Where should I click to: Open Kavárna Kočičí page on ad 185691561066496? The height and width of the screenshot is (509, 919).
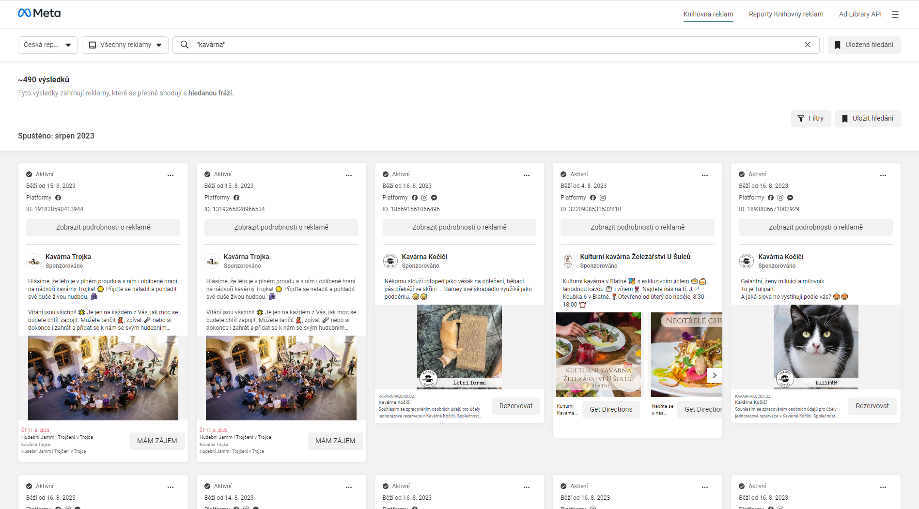pos(424,257)
